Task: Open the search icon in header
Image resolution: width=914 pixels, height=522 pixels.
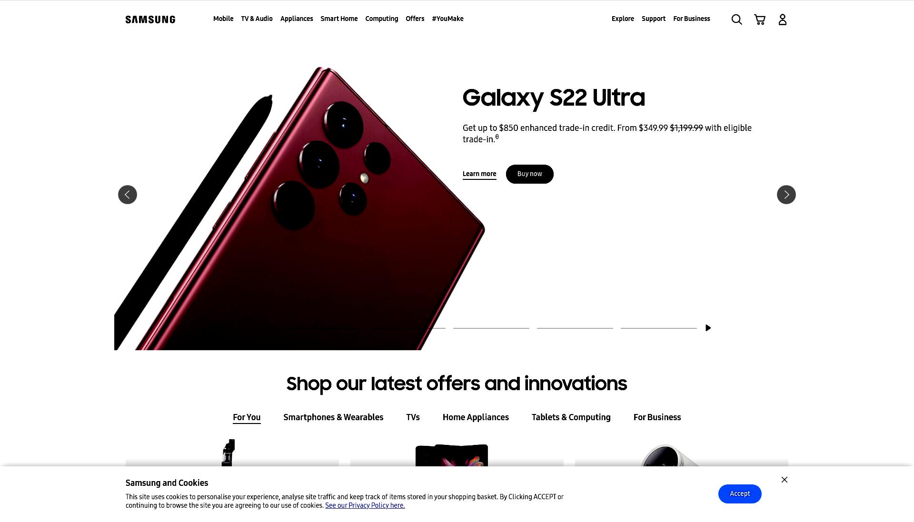Action: tap(736, 20)
